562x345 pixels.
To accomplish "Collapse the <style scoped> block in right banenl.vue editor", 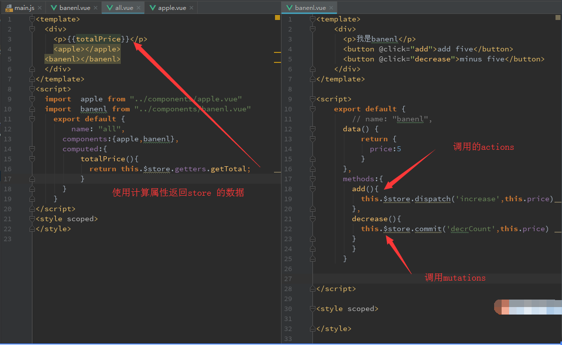I will (312, 309).
